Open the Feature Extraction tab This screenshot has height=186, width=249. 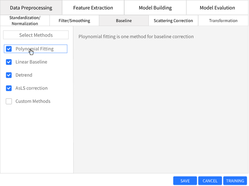point(93,8)
